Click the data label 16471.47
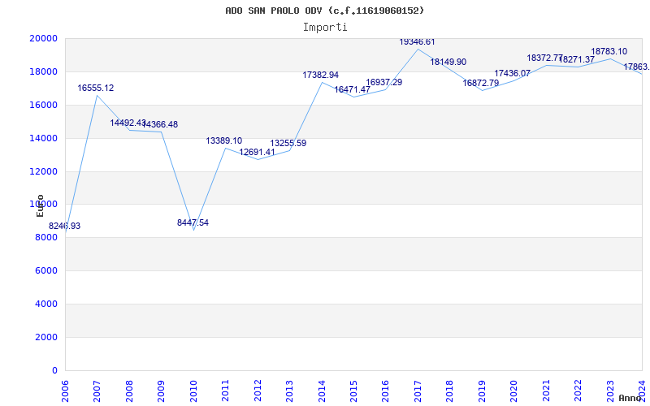Screen dimensions: 650x406 352,89
